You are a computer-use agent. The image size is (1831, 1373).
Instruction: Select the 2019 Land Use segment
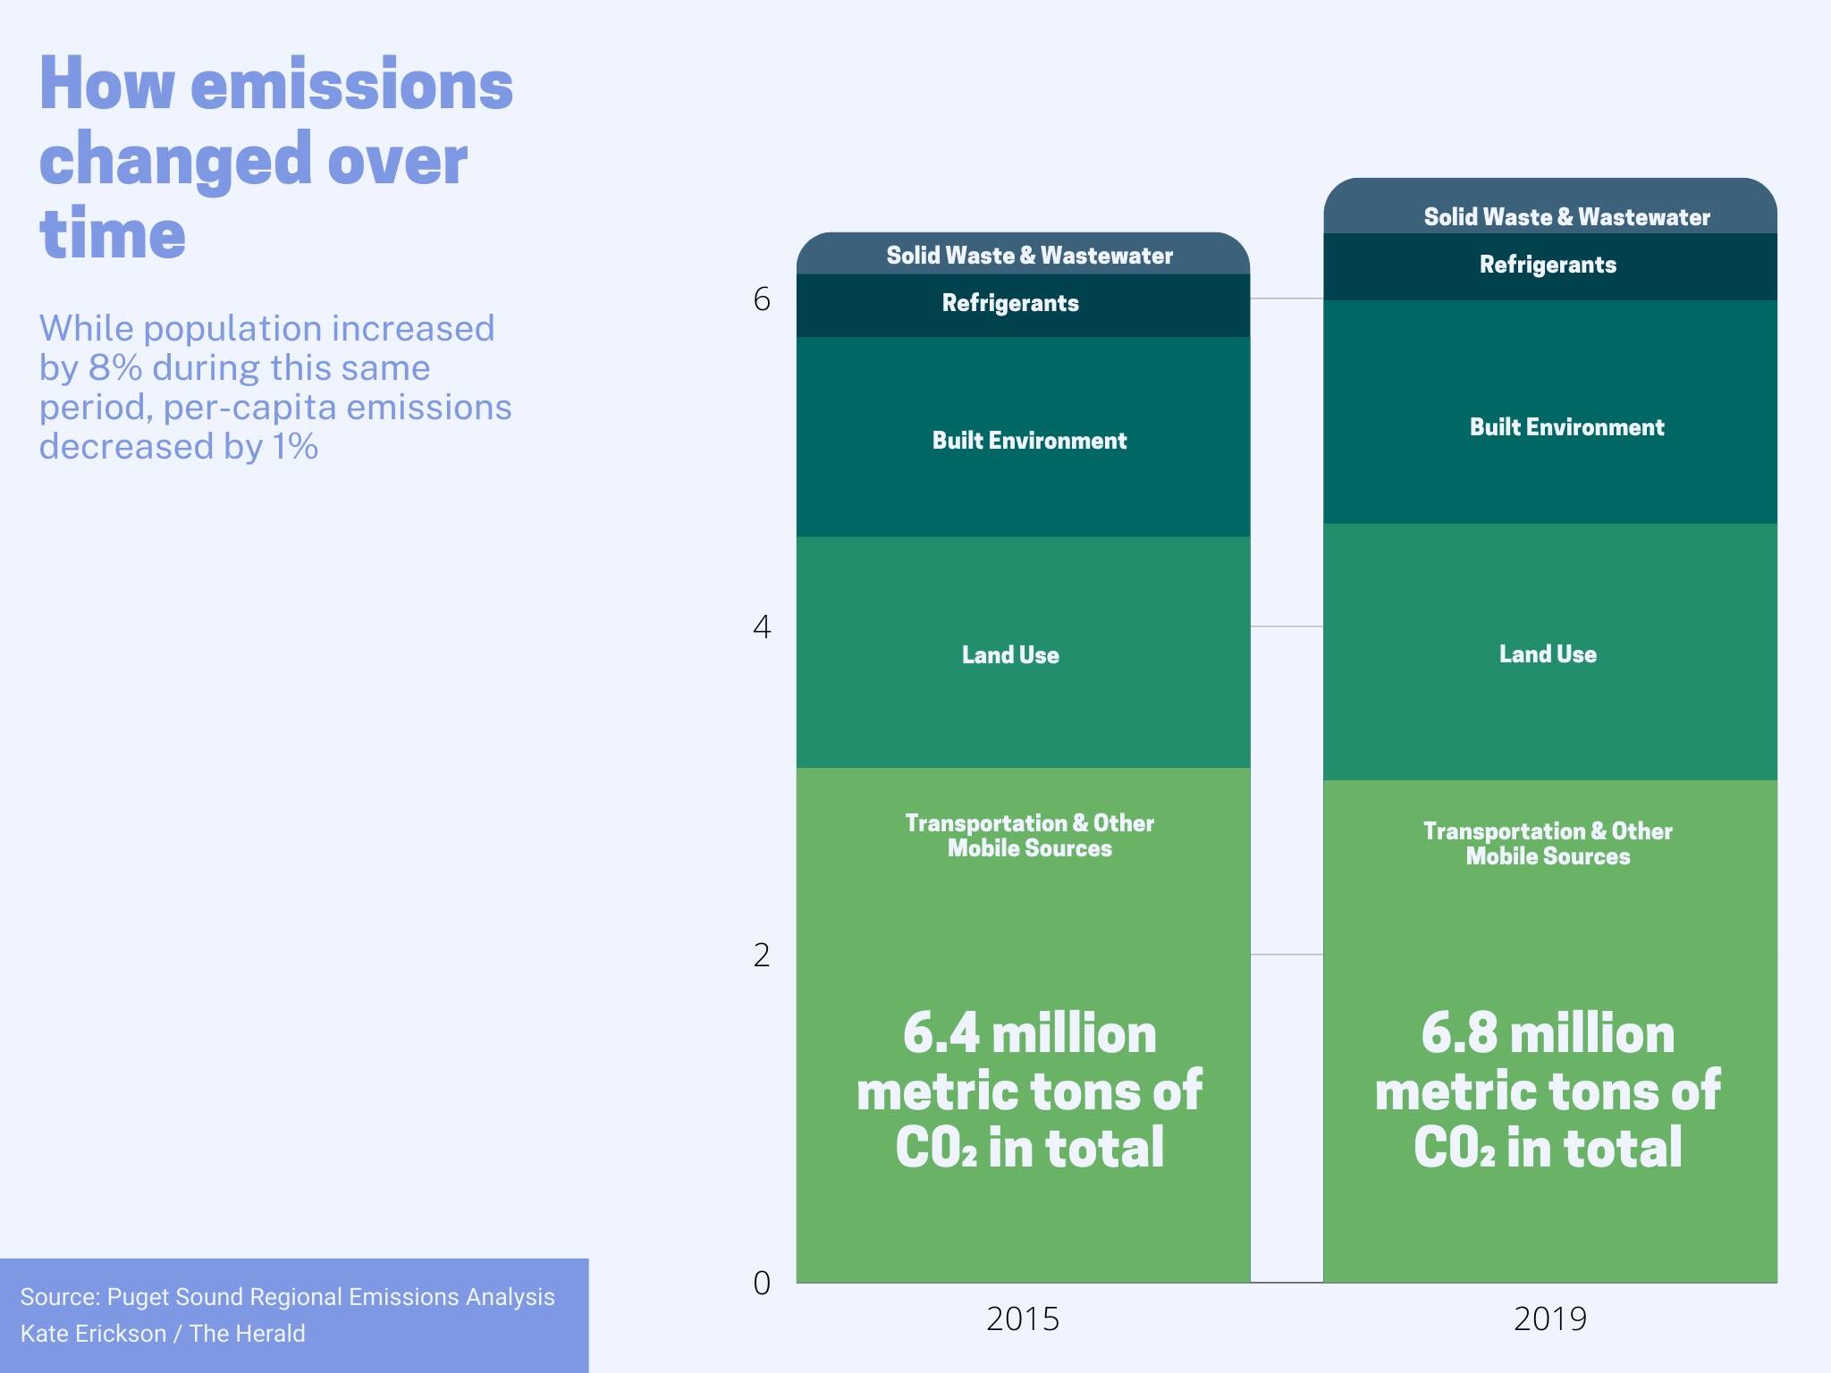click(1548, 654)
